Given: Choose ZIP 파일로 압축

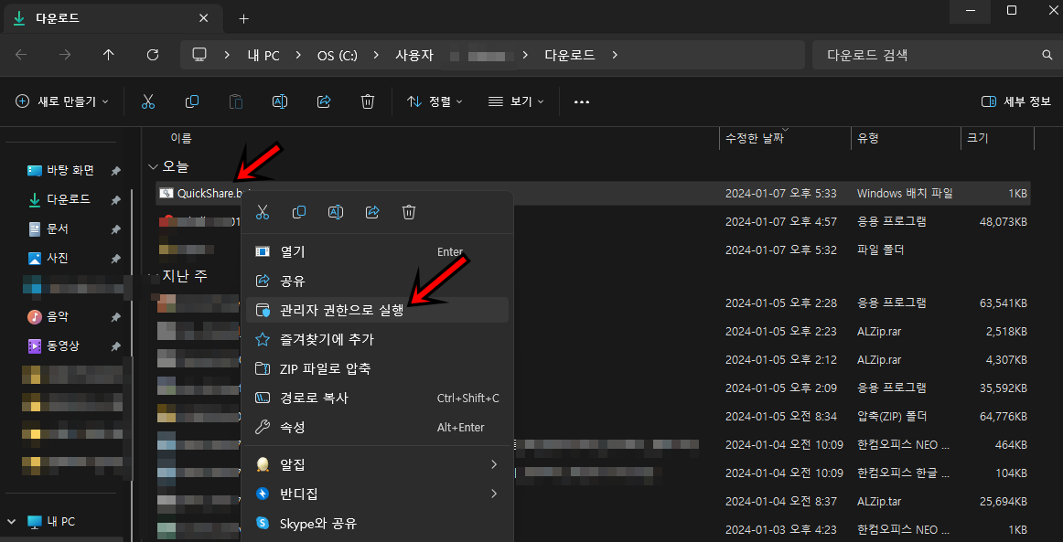Looking at the screenshot, I should (x=376, y=368).
